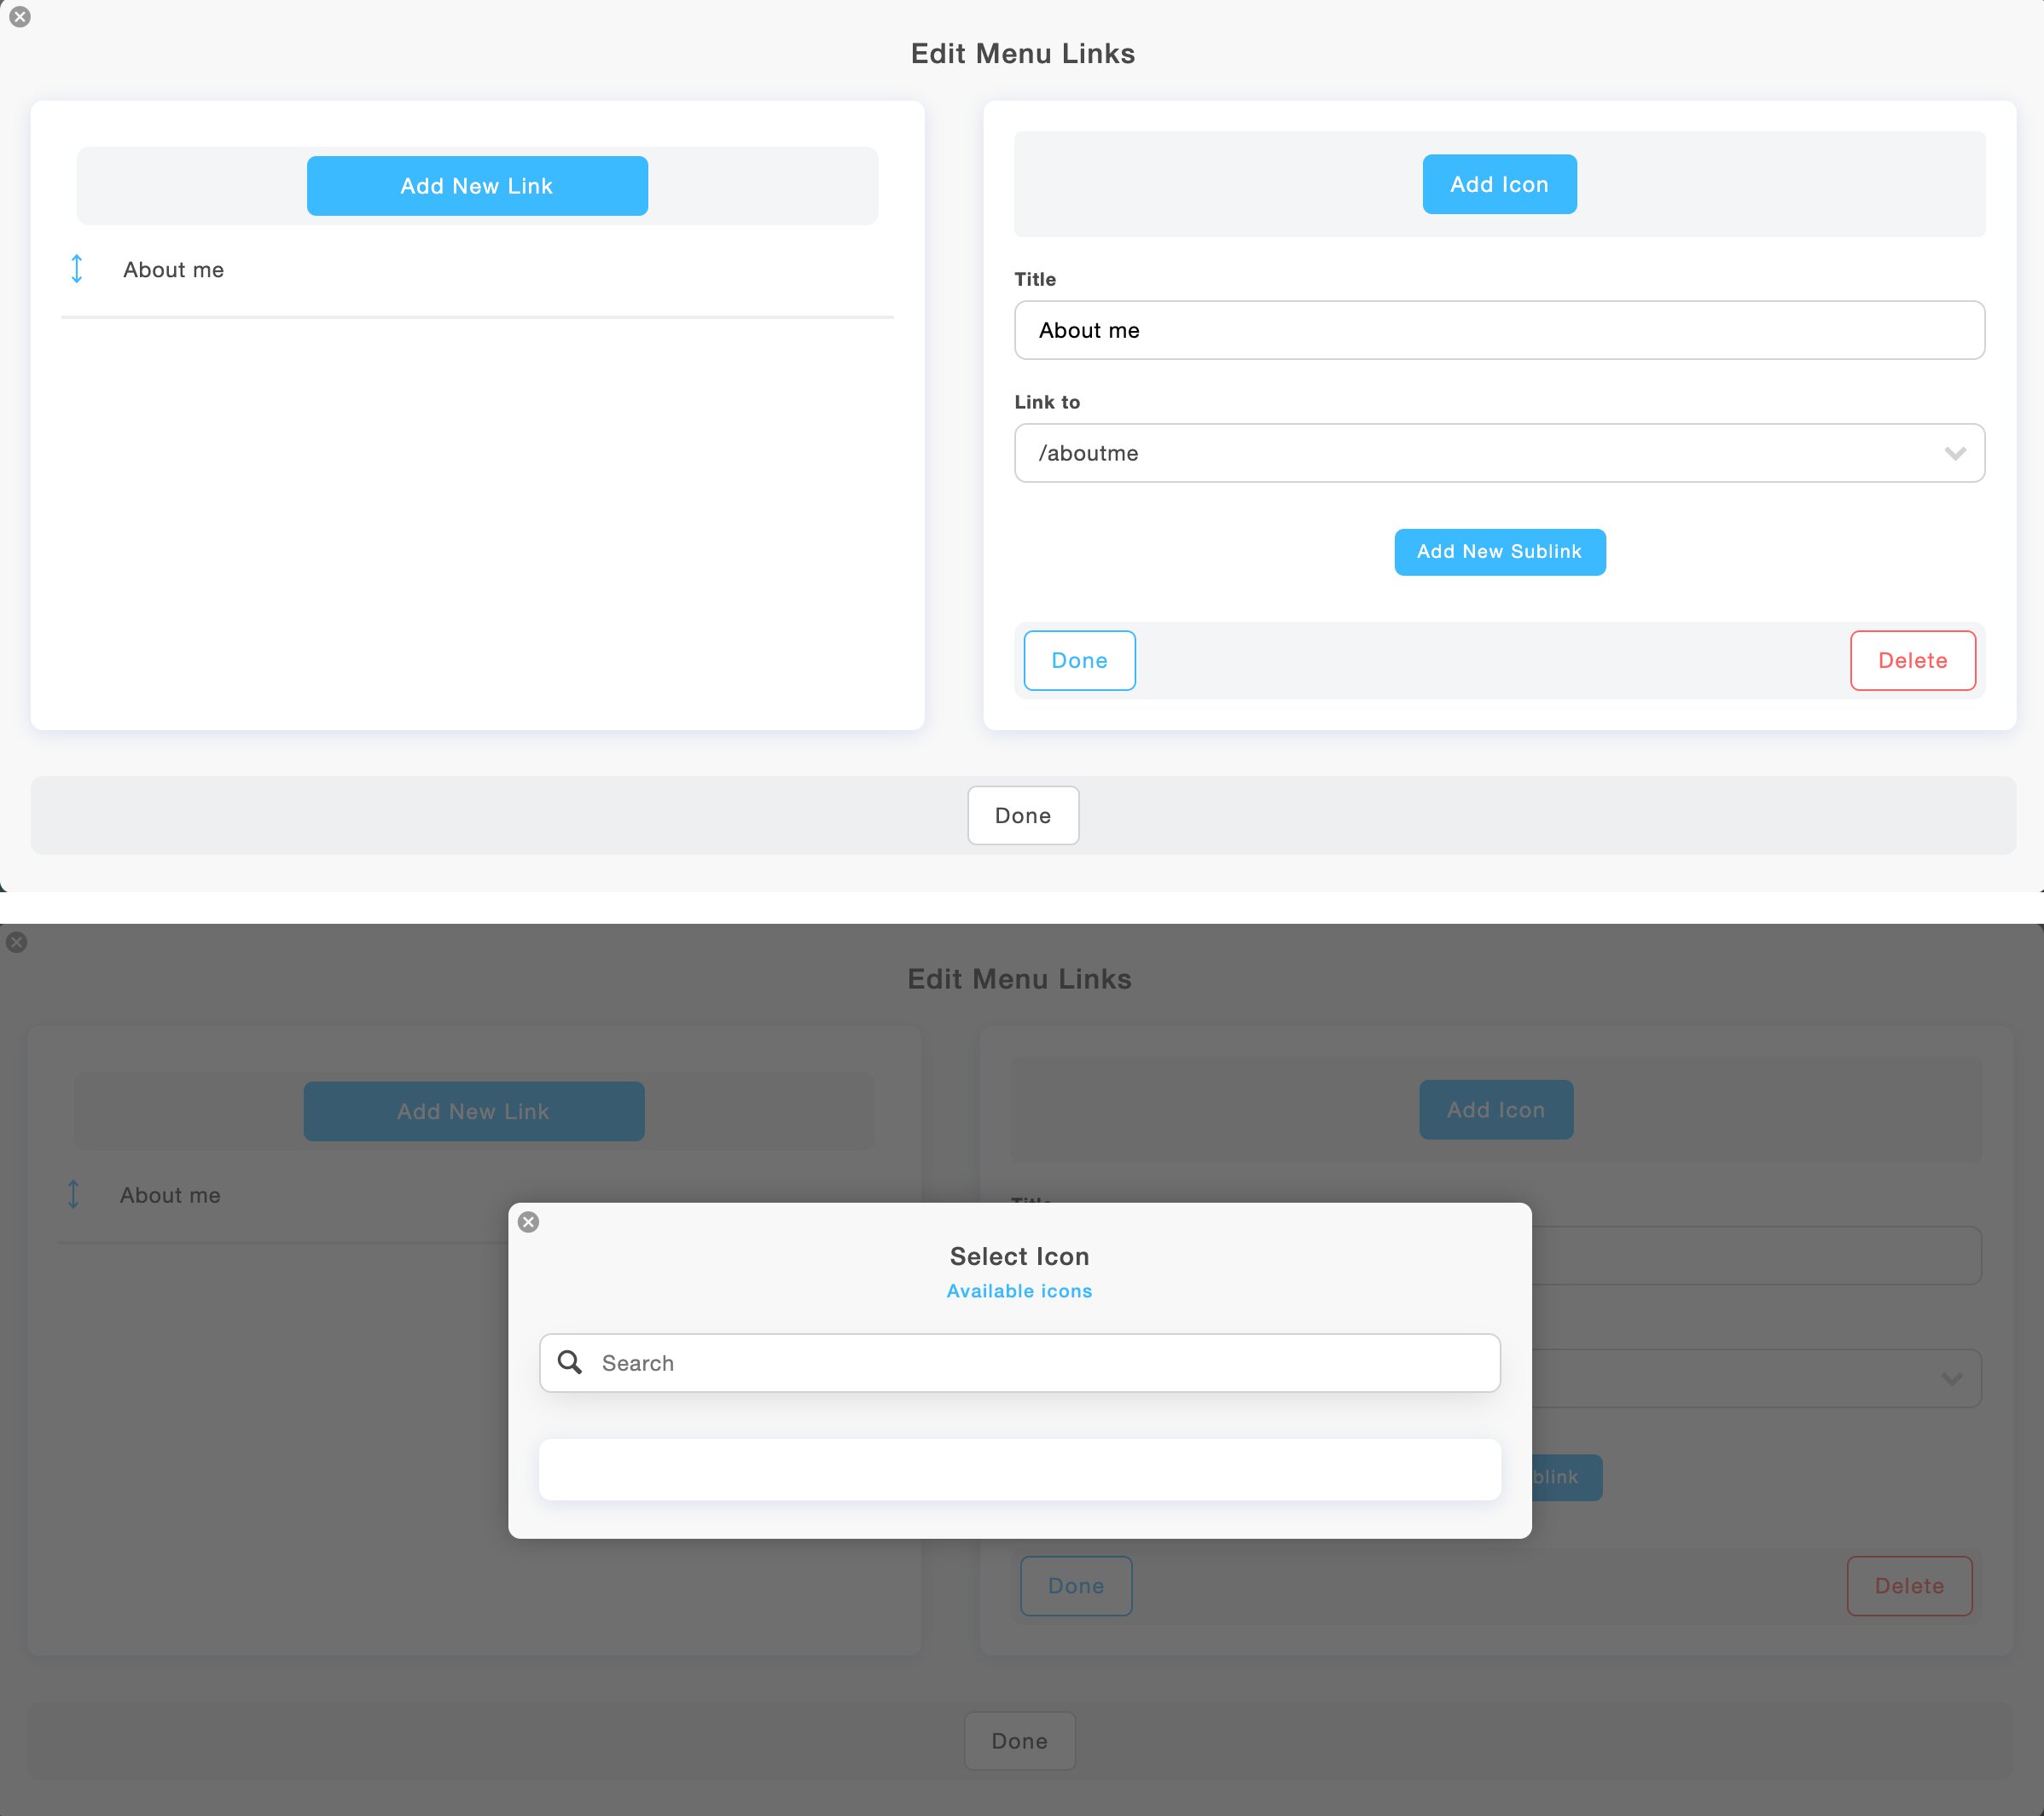Scroll through available icons area in dialog
2044x1816 pixels.
(x=1020, y=1469)
